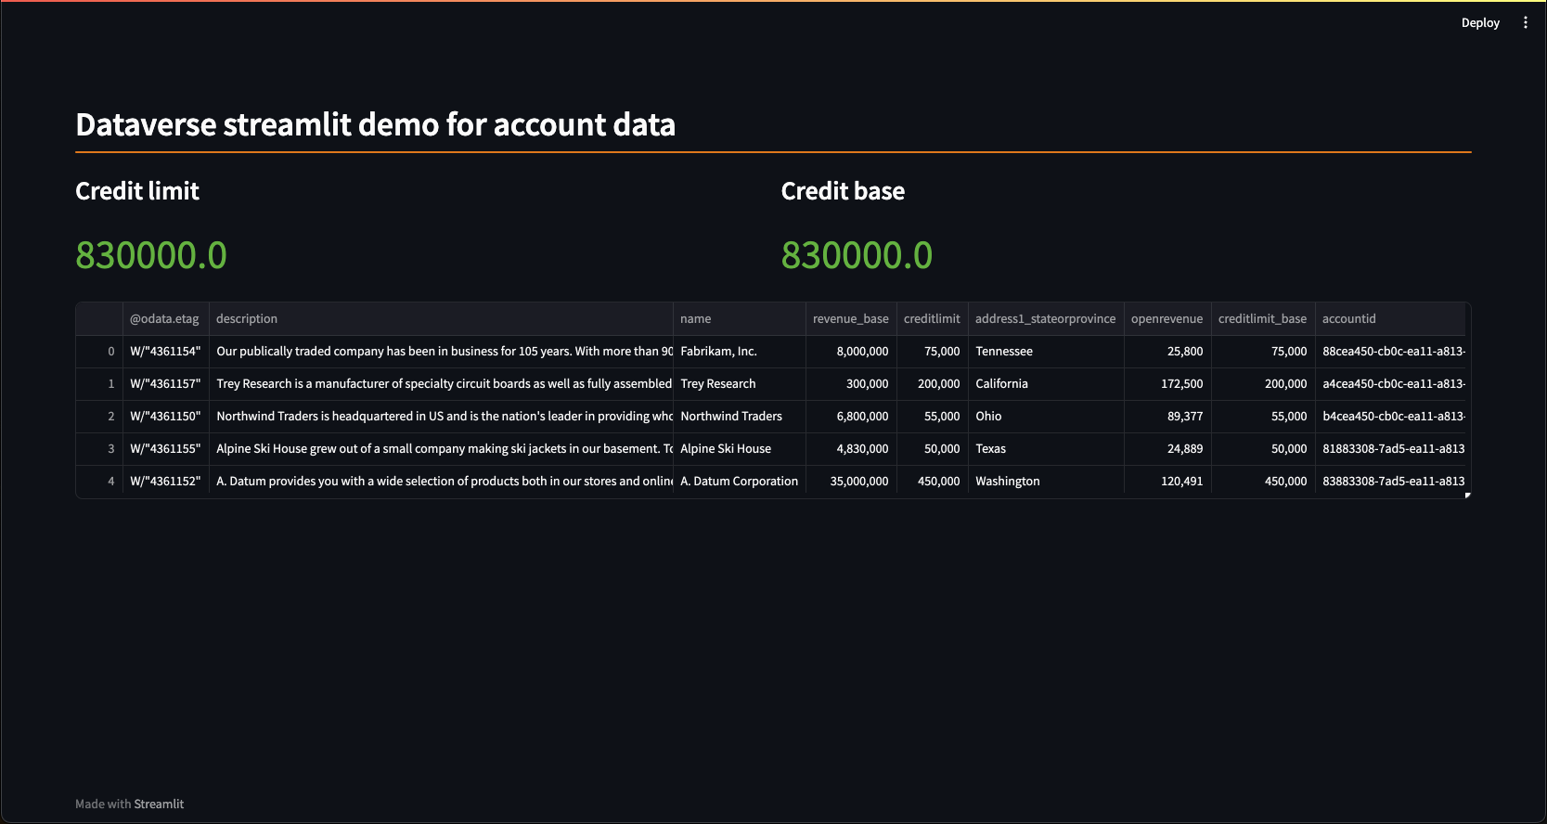Image resolution: width=1547 pixels, height=824 pixels.
Task: Select the Ohio state cell
Action: pos(1046,417)
